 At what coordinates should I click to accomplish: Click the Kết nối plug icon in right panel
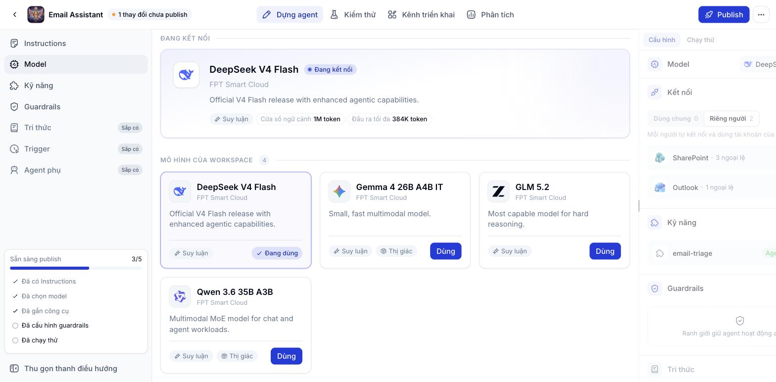[655, 93]
